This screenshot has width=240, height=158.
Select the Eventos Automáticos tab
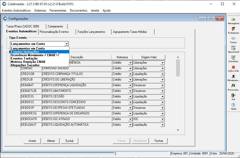pyautogui.click(x=21, y=32)
